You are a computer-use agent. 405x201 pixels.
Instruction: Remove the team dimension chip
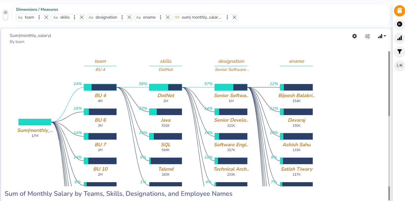(x=46, y=17)
